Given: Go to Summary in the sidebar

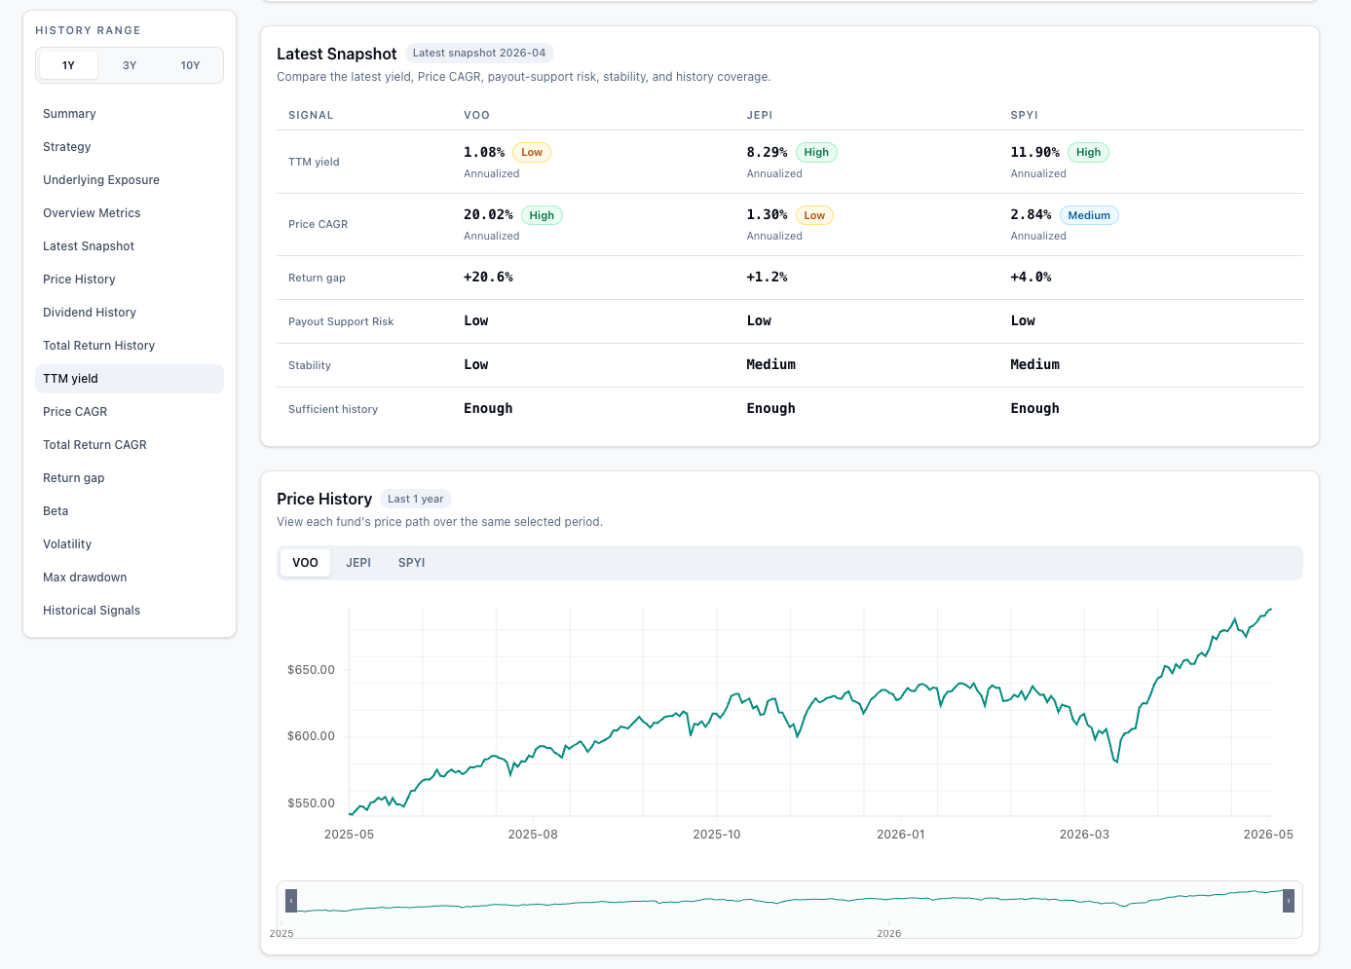Looking at the screenshot, I should (x=130, y=114).
